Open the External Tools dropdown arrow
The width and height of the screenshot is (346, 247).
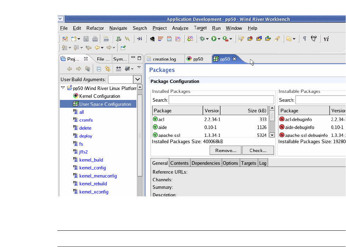[231, 39]
